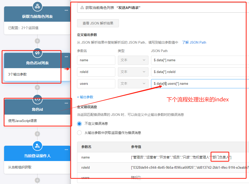Click the code icon above 角色id node
This screenshot has height=184, width=249.
[37, 99]
